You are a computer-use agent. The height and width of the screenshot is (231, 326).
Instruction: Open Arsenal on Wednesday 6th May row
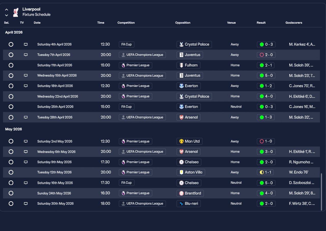coord(188,152)
